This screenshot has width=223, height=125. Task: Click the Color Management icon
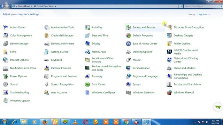pos(6,35)
